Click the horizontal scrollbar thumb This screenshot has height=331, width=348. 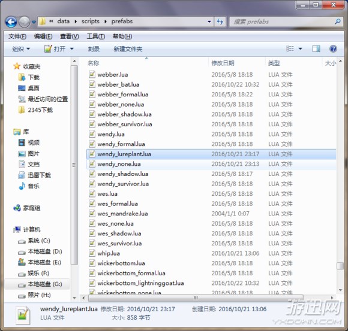pyautogui.click(x=196, y=298)
